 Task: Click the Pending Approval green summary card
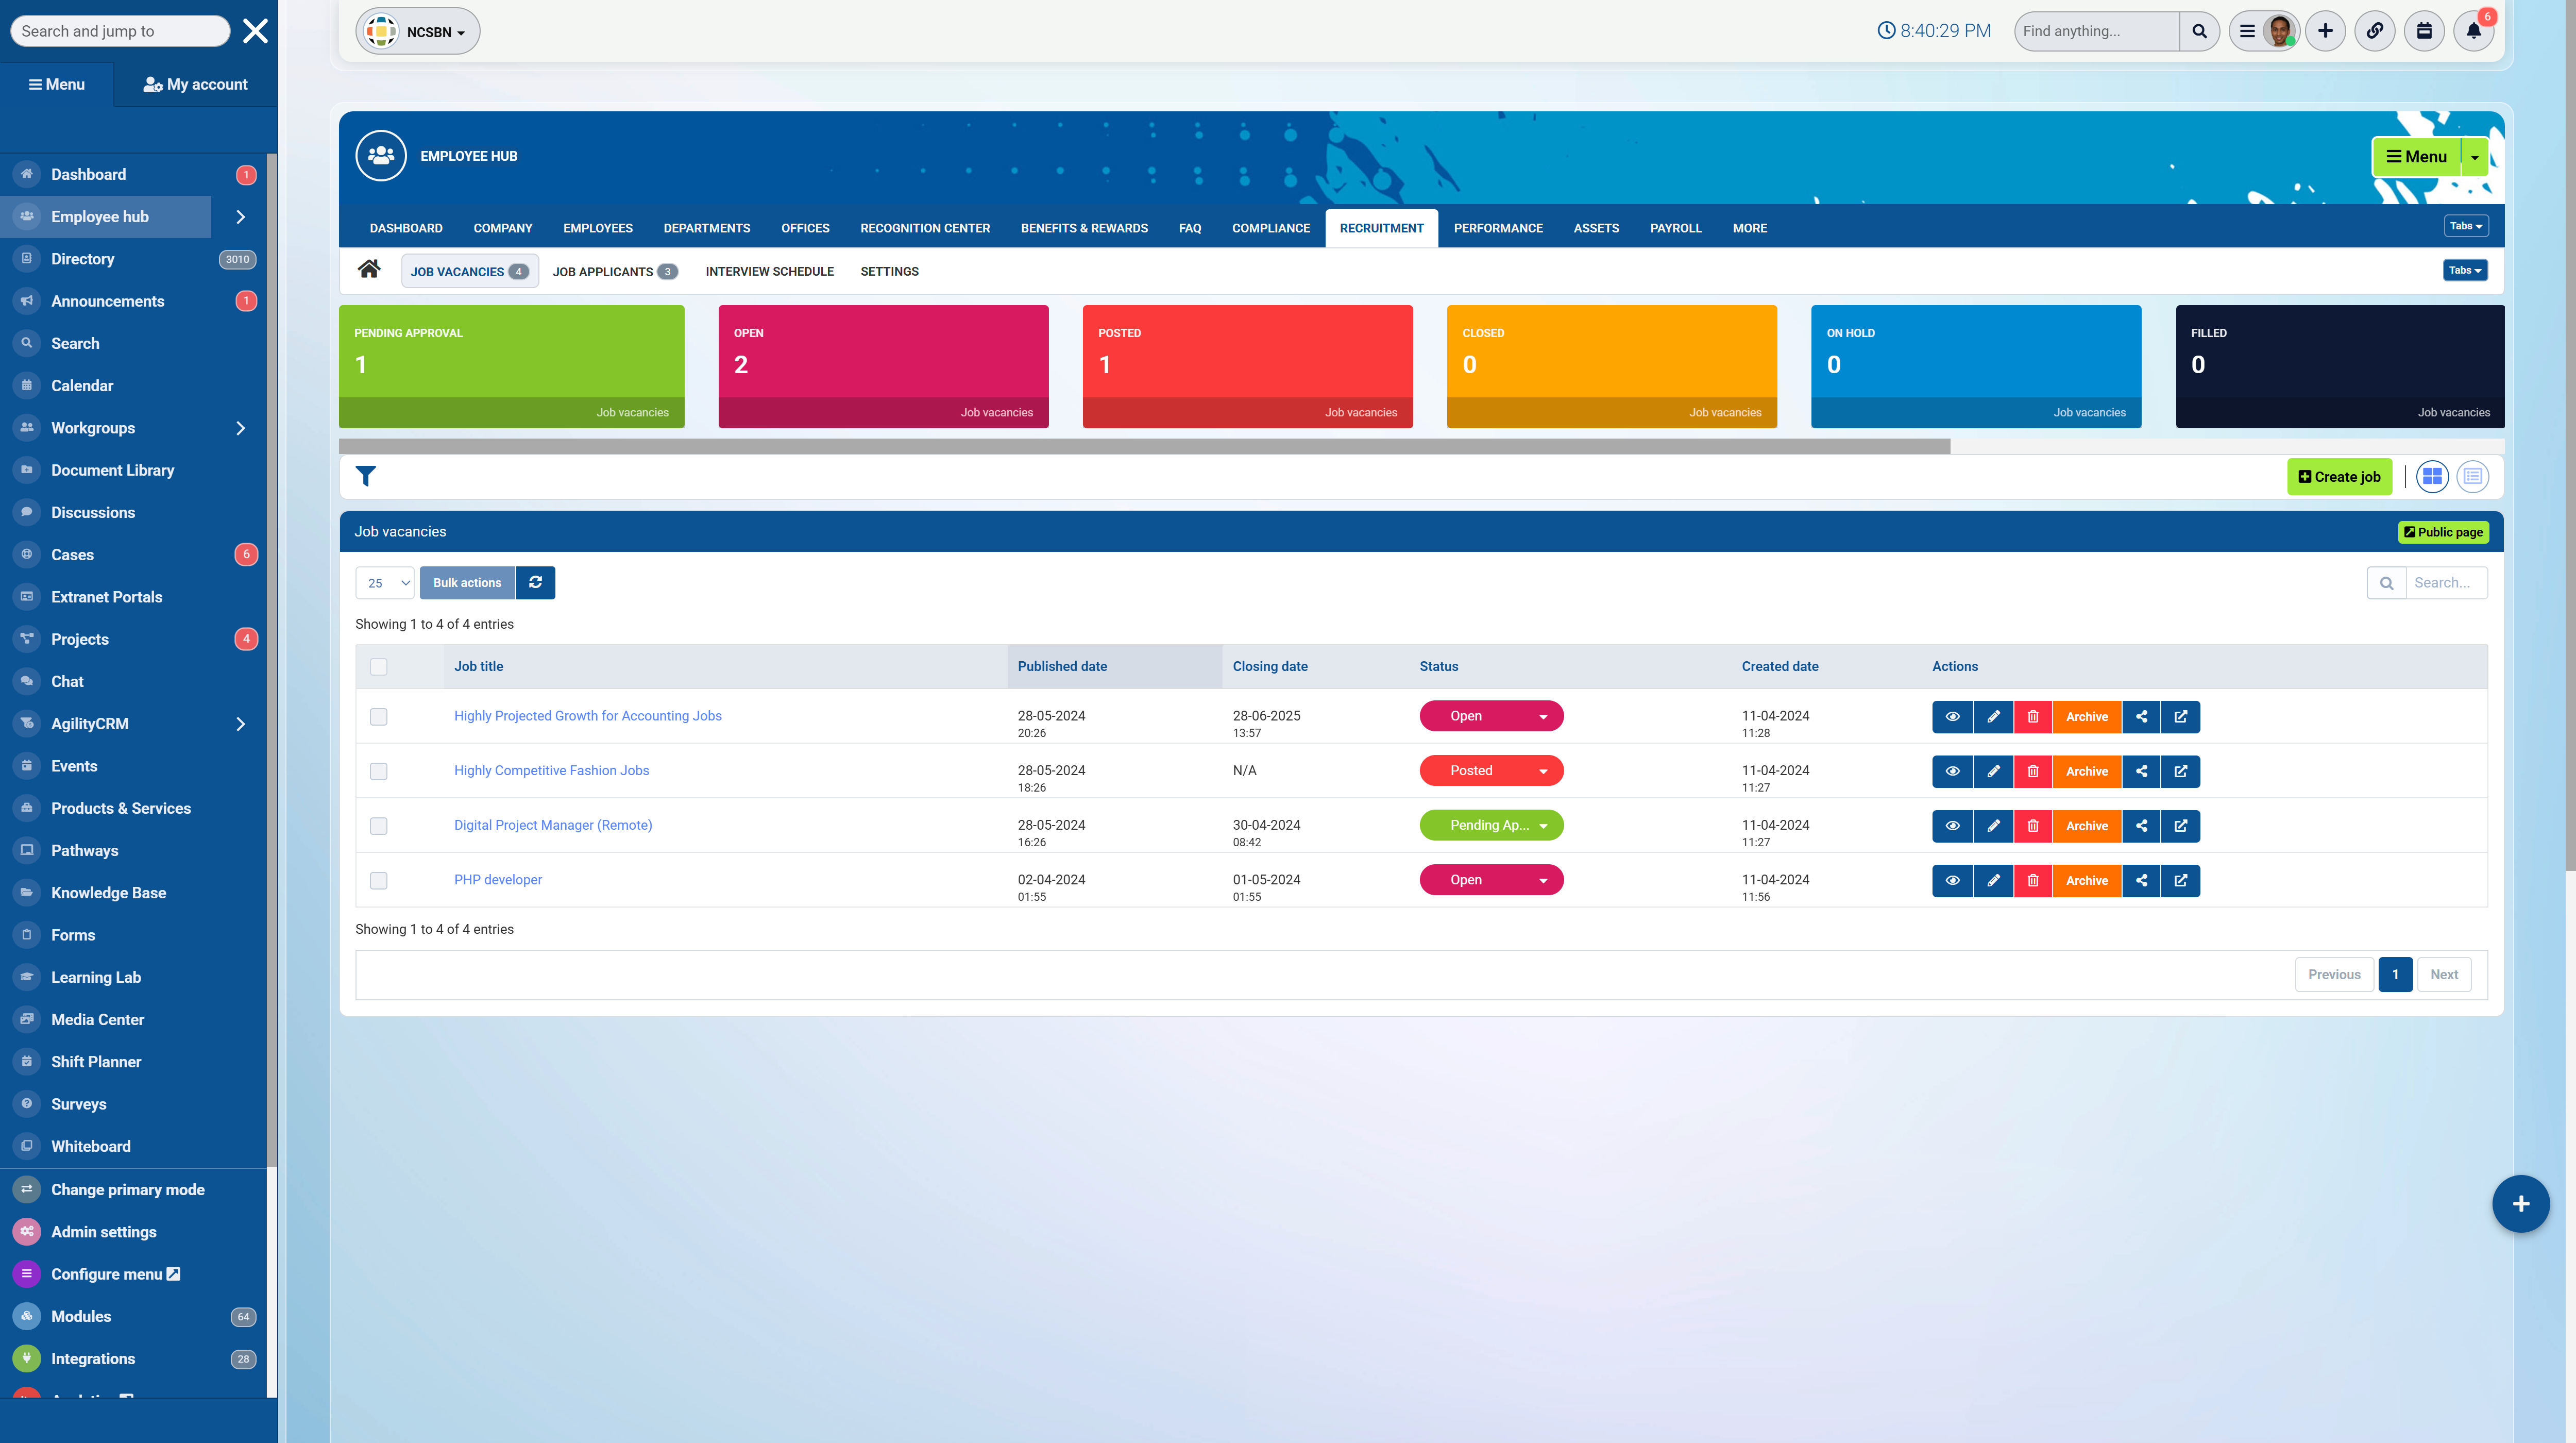(511, 365)
